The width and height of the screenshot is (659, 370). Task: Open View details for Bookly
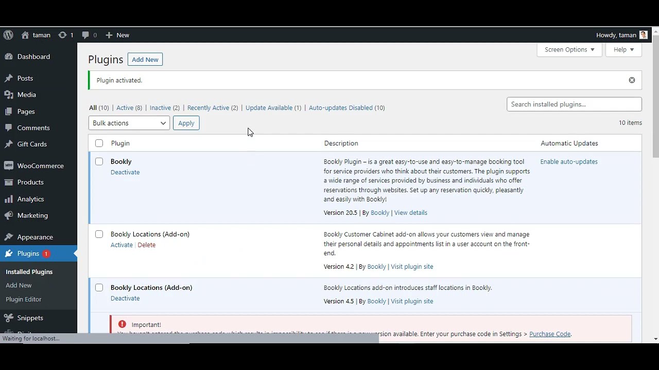411,213
